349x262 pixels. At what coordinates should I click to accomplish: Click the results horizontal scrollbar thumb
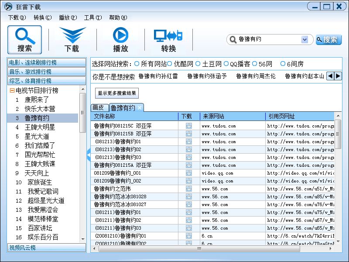199,248
